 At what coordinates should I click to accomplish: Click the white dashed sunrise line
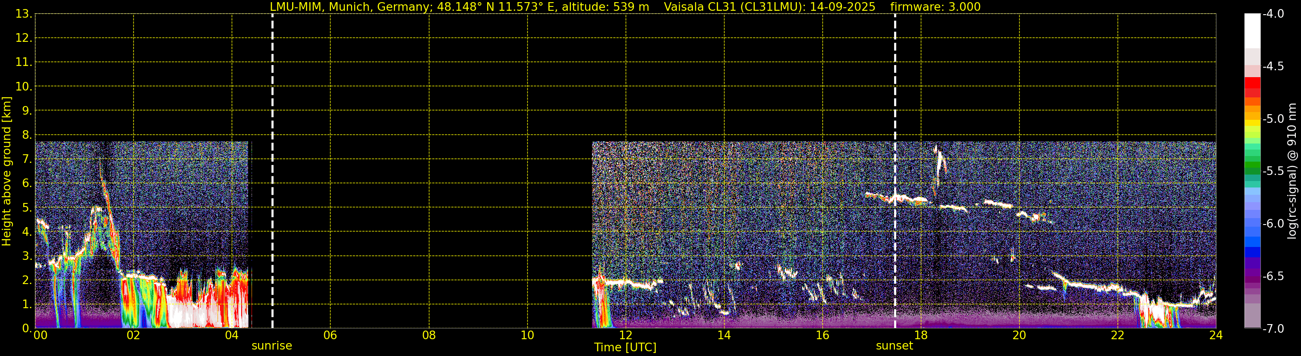(x=272, y=171)
